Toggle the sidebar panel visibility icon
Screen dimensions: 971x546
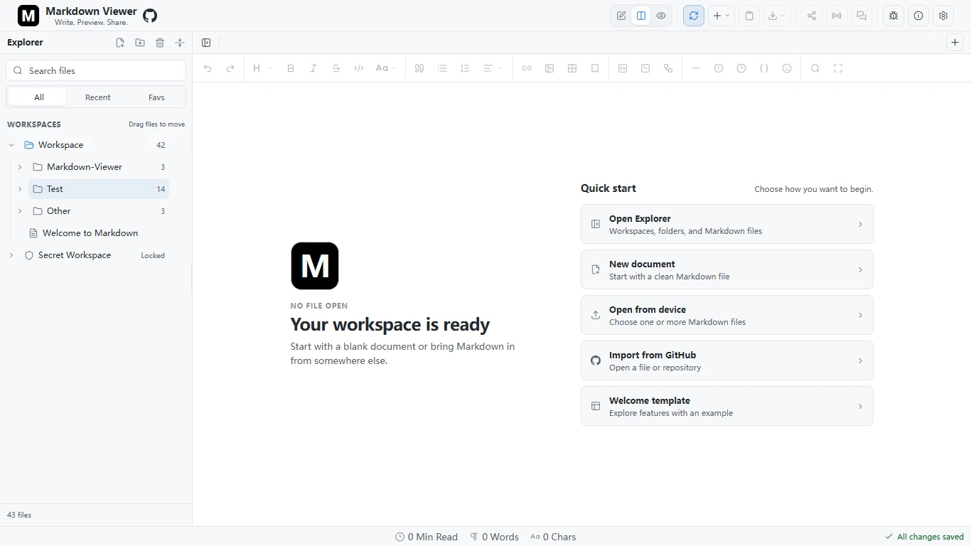click(x=206, y=43)
